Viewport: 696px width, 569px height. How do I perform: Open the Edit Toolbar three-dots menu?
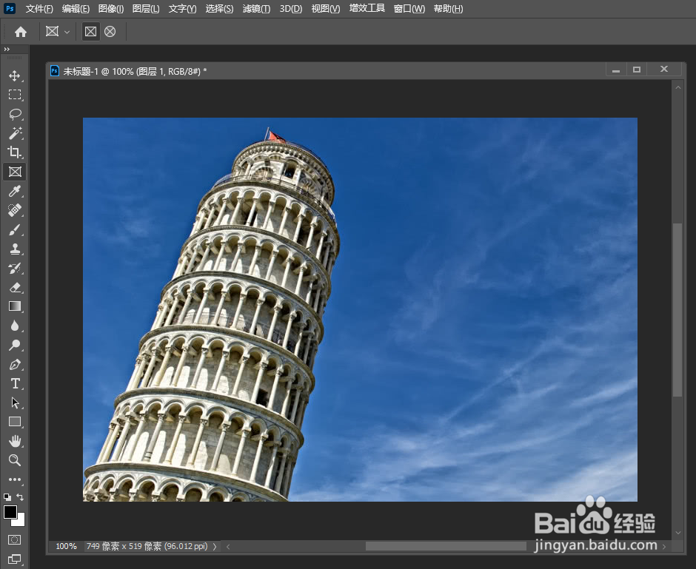click(15, 479)
